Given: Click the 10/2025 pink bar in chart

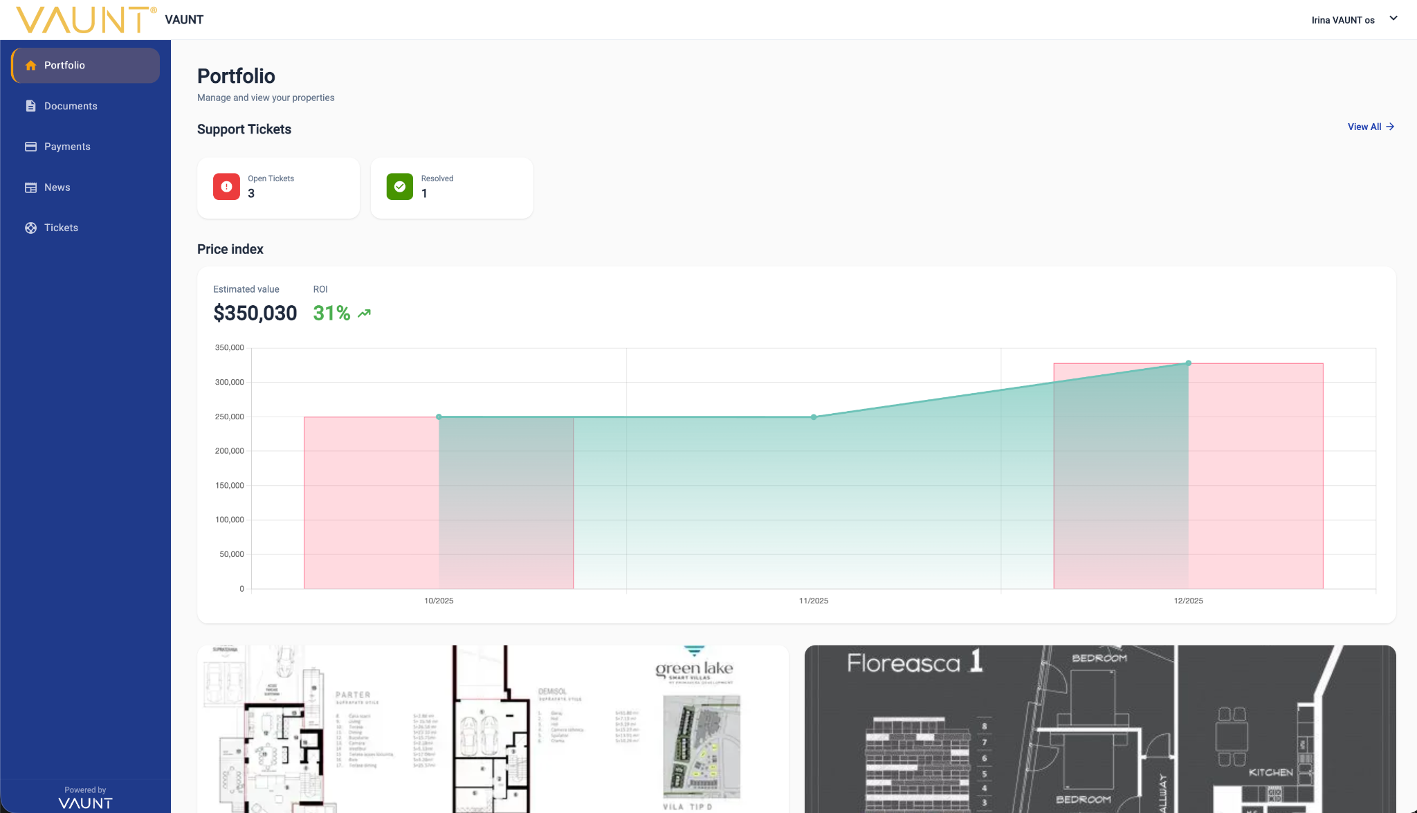Looking at the screenshot, I should 370,502.
